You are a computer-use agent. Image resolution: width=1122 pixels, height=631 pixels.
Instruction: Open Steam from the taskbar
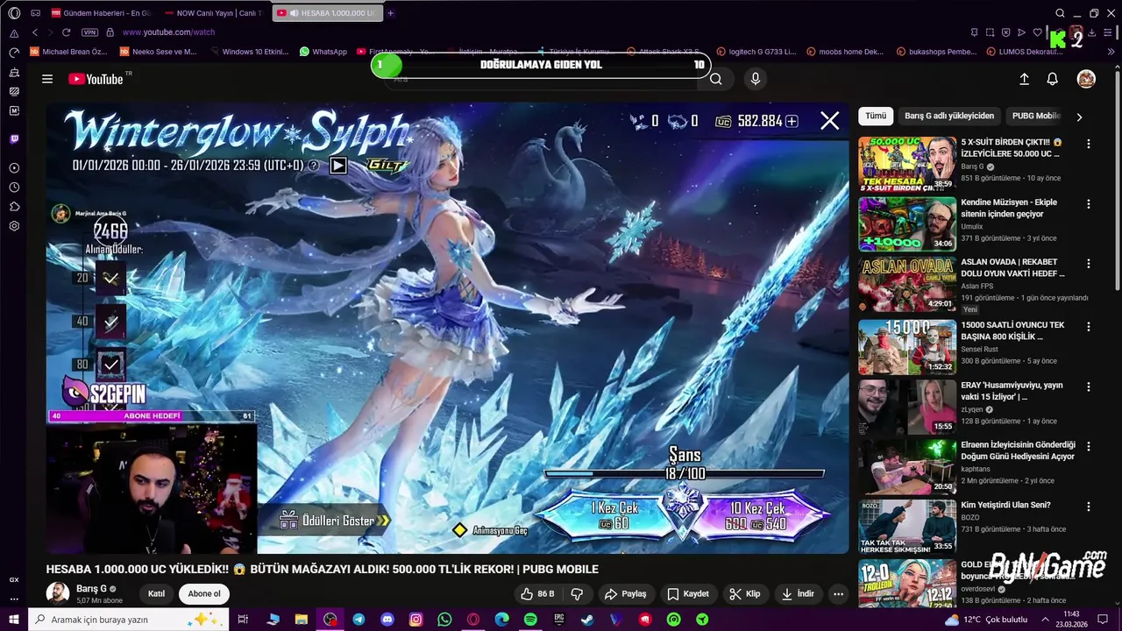tap(587, 620)
